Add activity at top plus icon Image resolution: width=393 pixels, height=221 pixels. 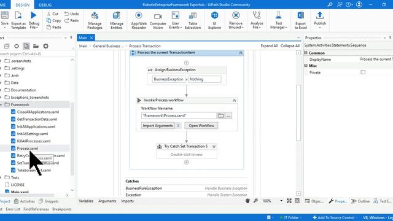click(x=186, y=63)
